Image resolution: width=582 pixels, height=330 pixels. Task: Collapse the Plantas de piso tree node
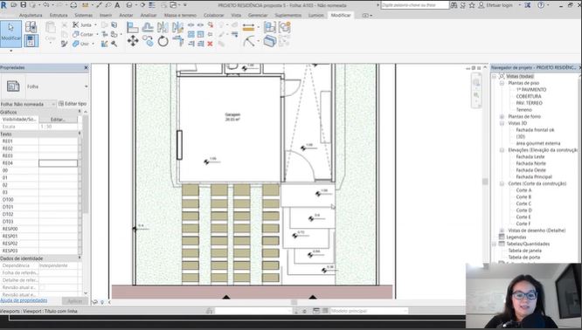click(502, 84)
